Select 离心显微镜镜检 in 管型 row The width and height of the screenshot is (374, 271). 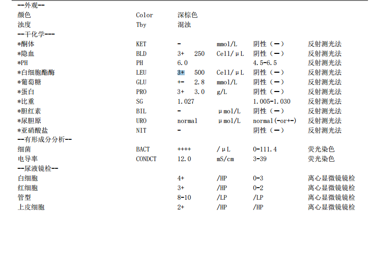[331, 198]
